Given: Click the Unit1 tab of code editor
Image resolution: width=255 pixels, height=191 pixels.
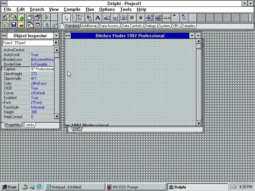Looking at the screenshot, I should click(76, 128).
